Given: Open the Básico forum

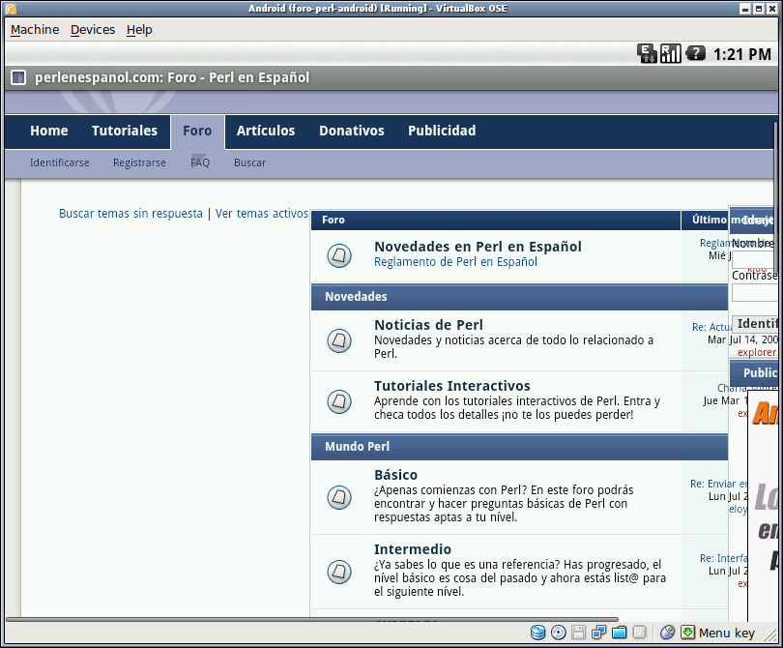Looking at the screenshot, I should (395, 475).
